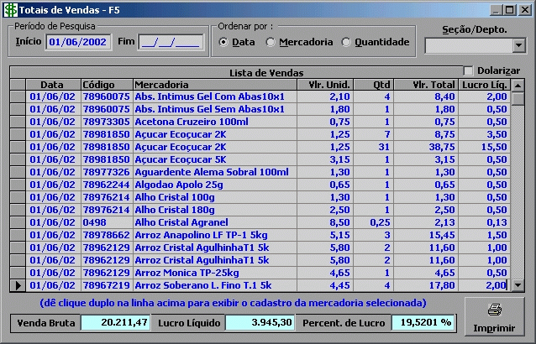Select the Data sort radio button
The height and width of the screenshot is (344, 536).
pos(223,42)
